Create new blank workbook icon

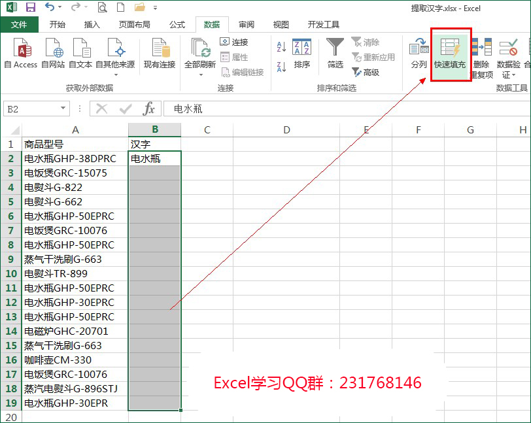pyautogui.click(x=120, y=7)
